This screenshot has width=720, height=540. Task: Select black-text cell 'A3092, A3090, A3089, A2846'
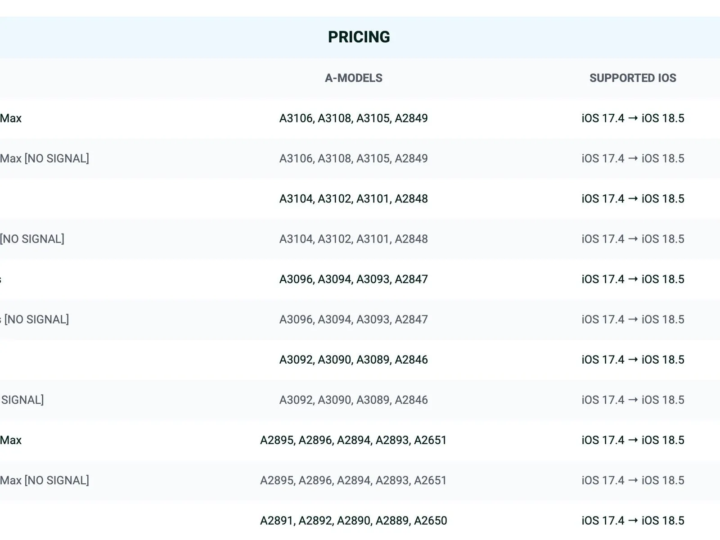354,360
